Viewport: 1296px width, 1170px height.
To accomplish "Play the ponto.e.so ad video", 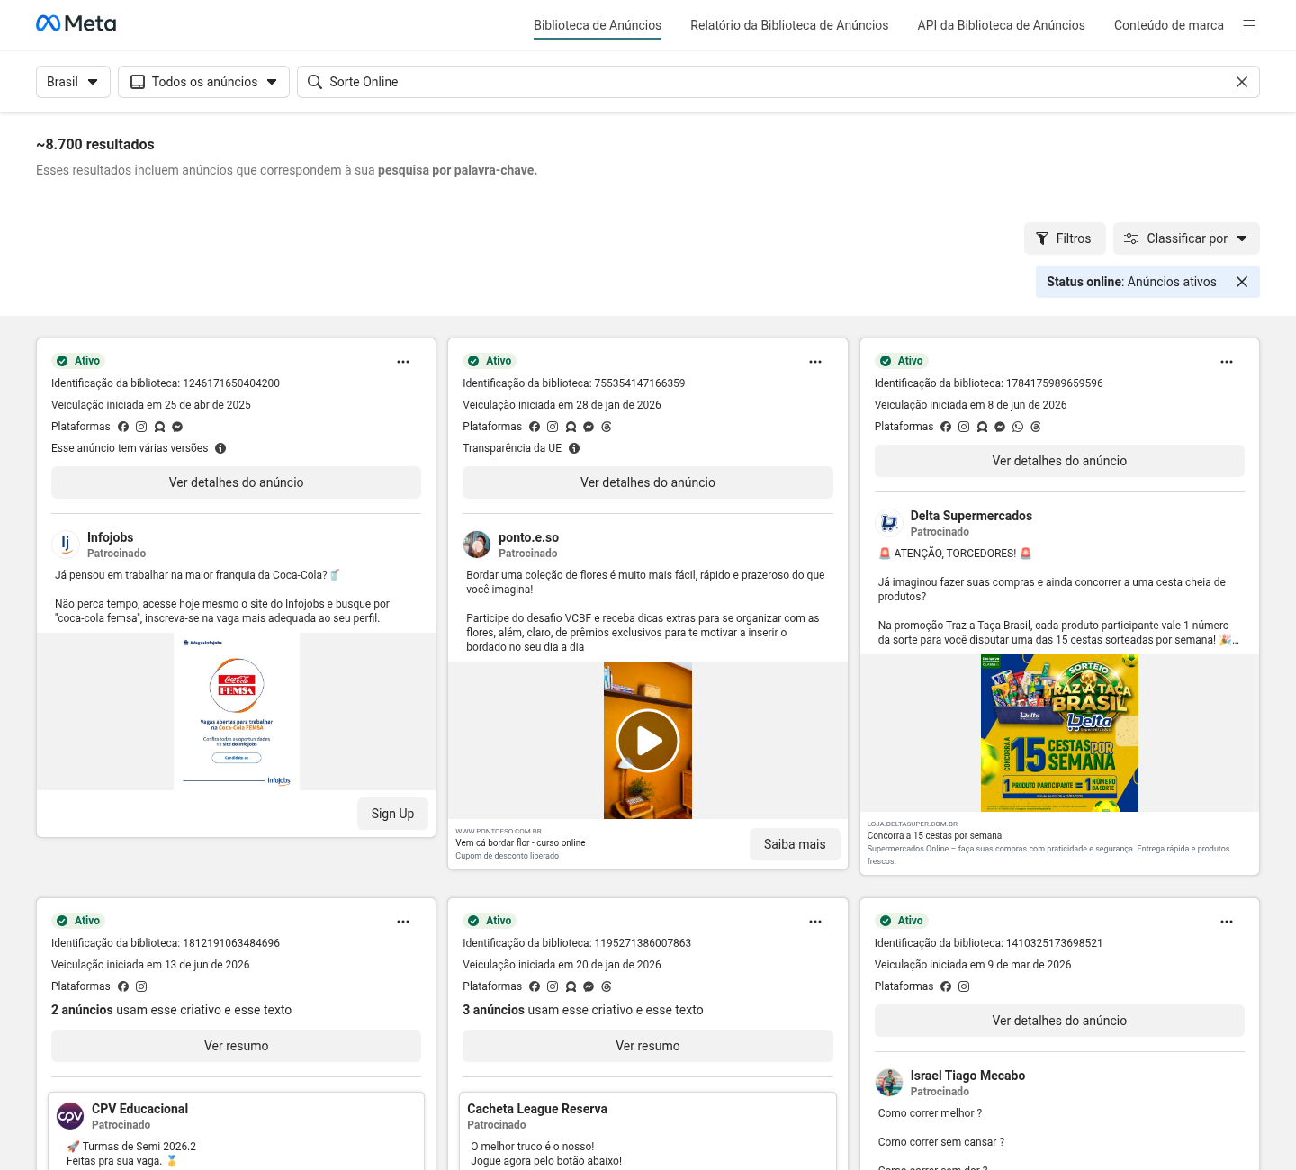I will click(x=648, y=741).
